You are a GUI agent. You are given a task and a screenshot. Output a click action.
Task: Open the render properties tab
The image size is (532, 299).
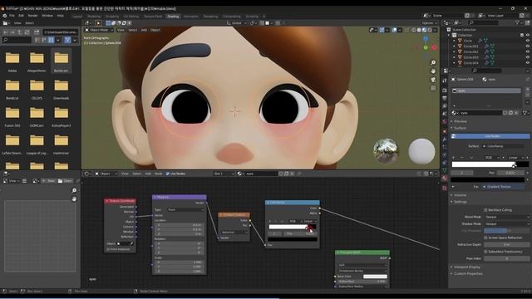[445, 91]
